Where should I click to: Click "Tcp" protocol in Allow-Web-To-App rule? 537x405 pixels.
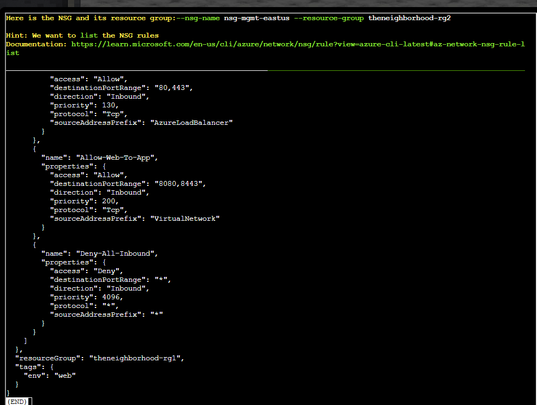click(x=113, y=210)
